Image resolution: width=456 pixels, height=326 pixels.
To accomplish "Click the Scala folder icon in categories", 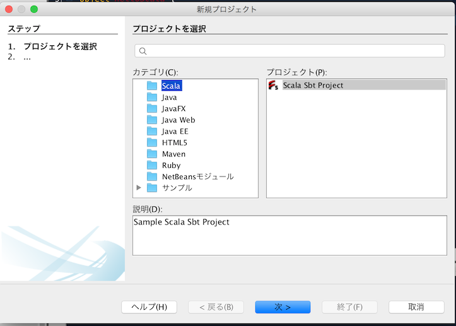I will point(151,86).
